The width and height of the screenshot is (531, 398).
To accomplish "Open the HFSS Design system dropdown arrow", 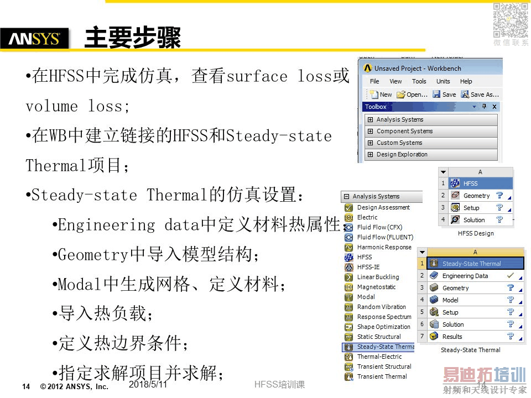I will point(443,172).
